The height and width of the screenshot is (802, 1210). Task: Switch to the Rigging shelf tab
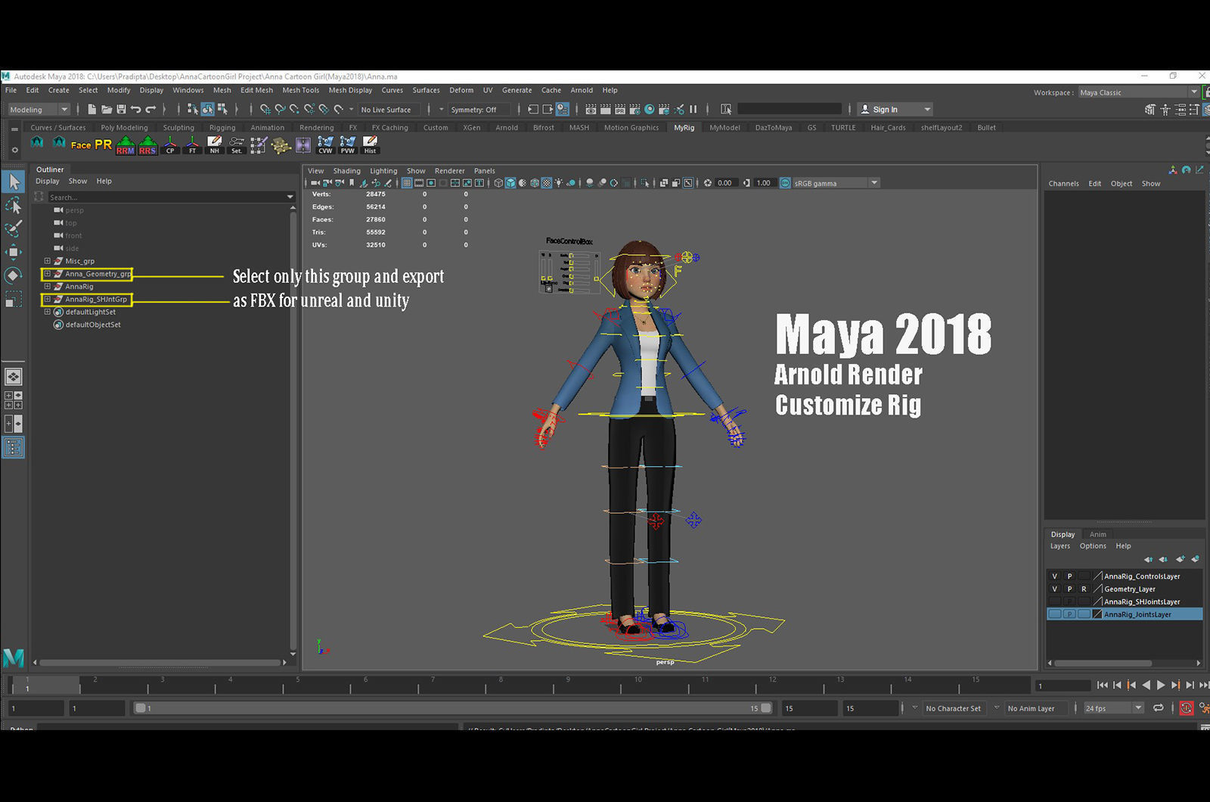coord(222,128)
